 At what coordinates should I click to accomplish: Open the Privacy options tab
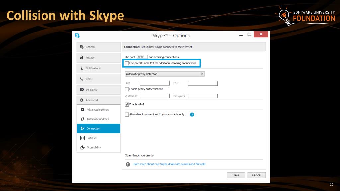coord(98,58)
